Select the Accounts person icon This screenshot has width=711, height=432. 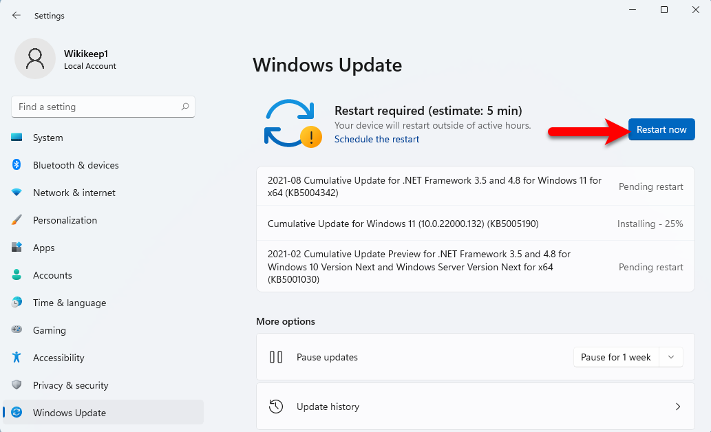point(17,274)
